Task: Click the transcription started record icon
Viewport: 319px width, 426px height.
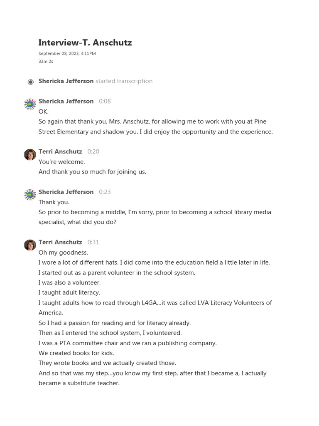Action: (30, 82)
